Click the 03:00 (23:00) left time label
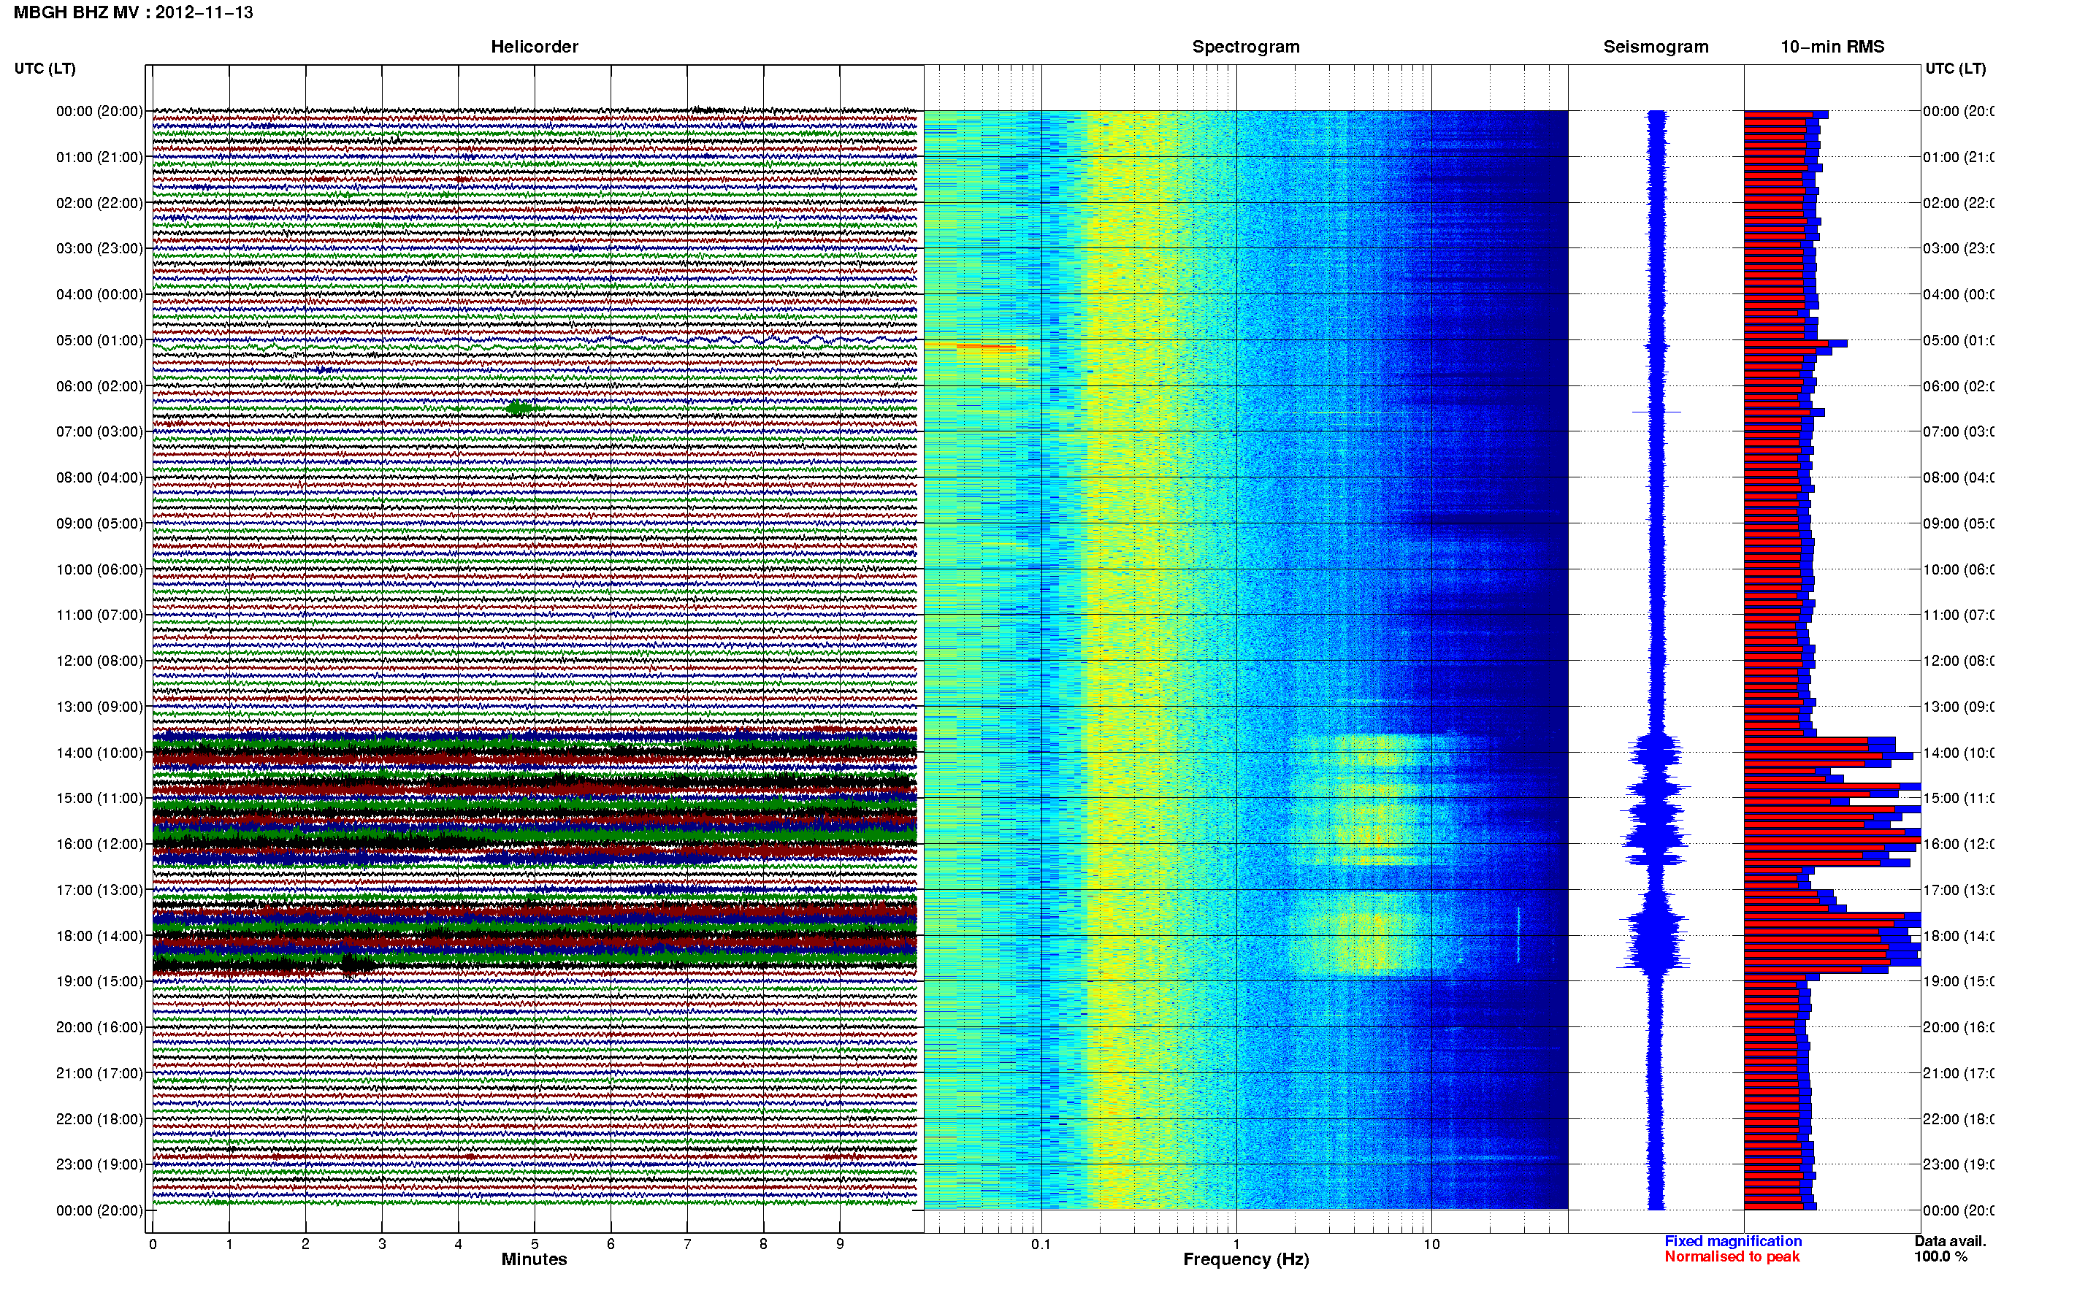The height and width of the screenshot is (1298, 2077). click(99, 248)
